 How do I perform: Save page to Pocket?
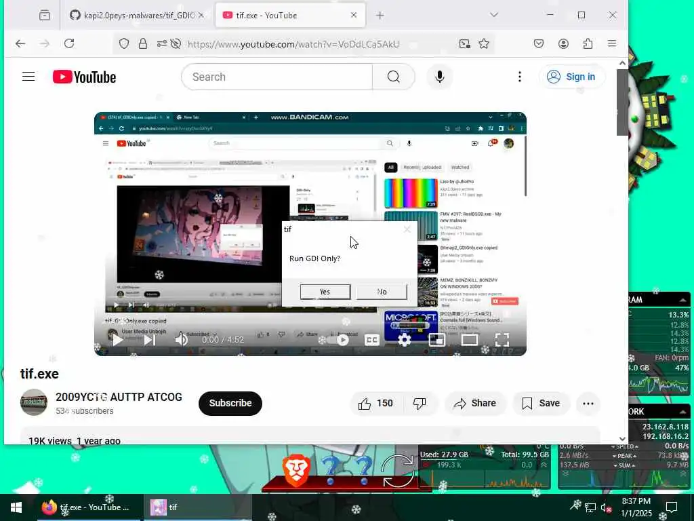[x=539, y=43]
